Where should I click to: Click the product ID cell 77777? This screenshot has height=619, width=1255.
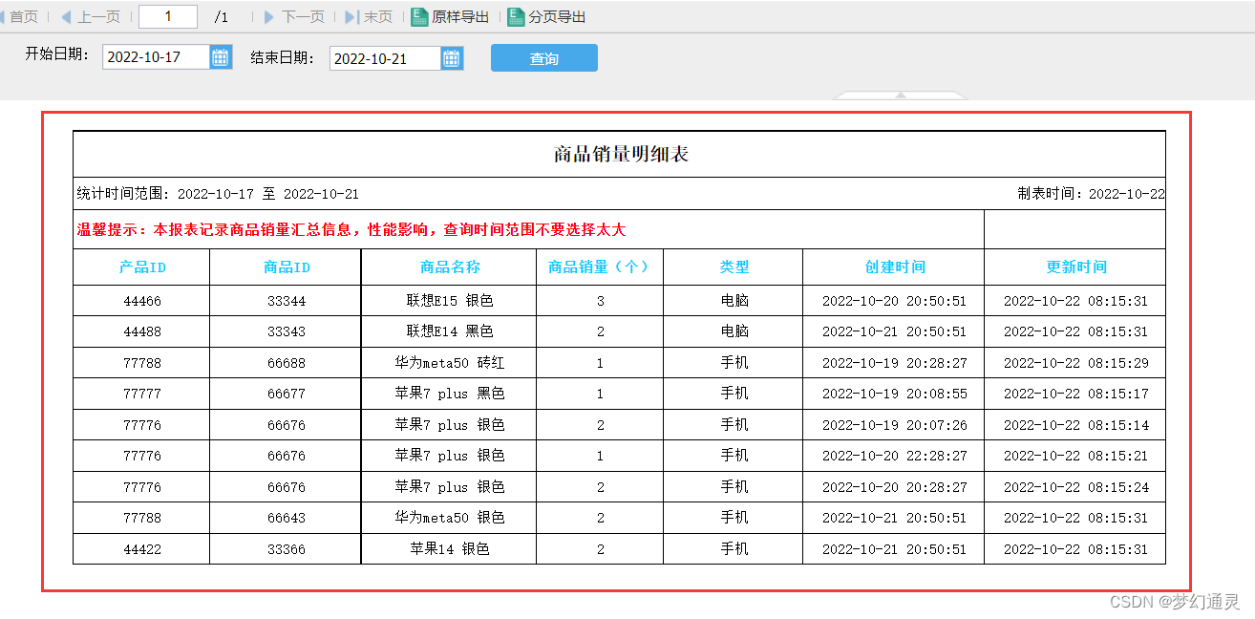pyautogui.click(x=142, y=394)
